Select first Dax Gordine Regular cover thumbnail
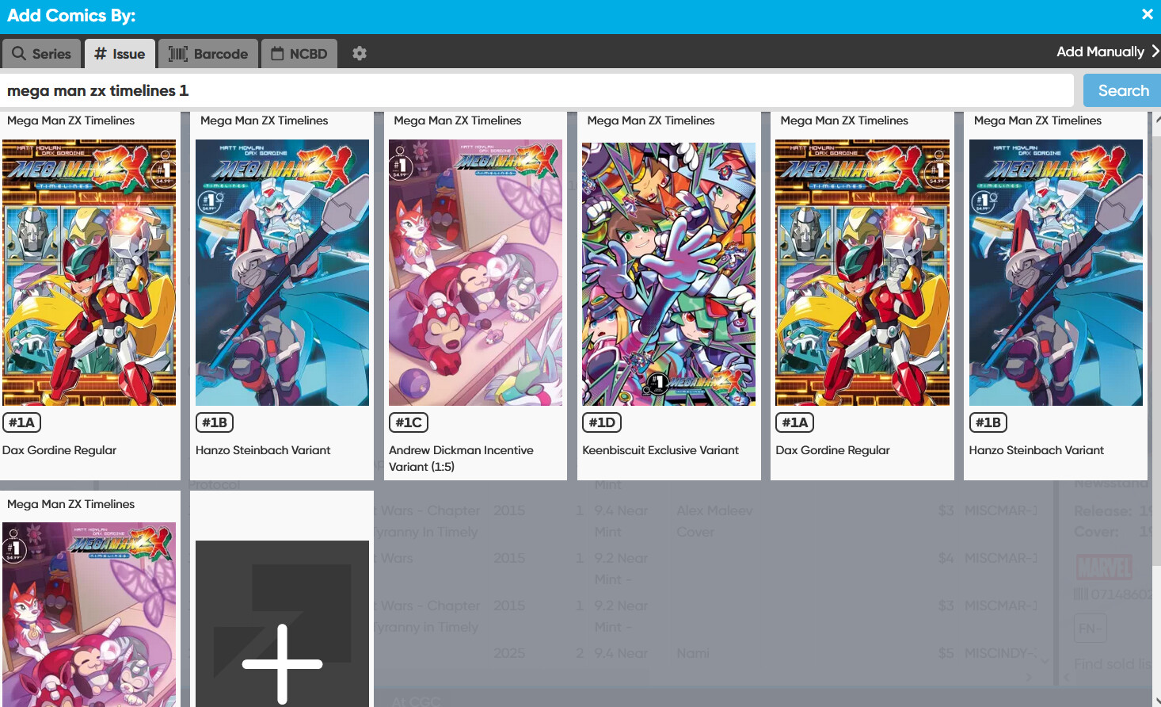The image size is (1161, 707). click(89, 272)
